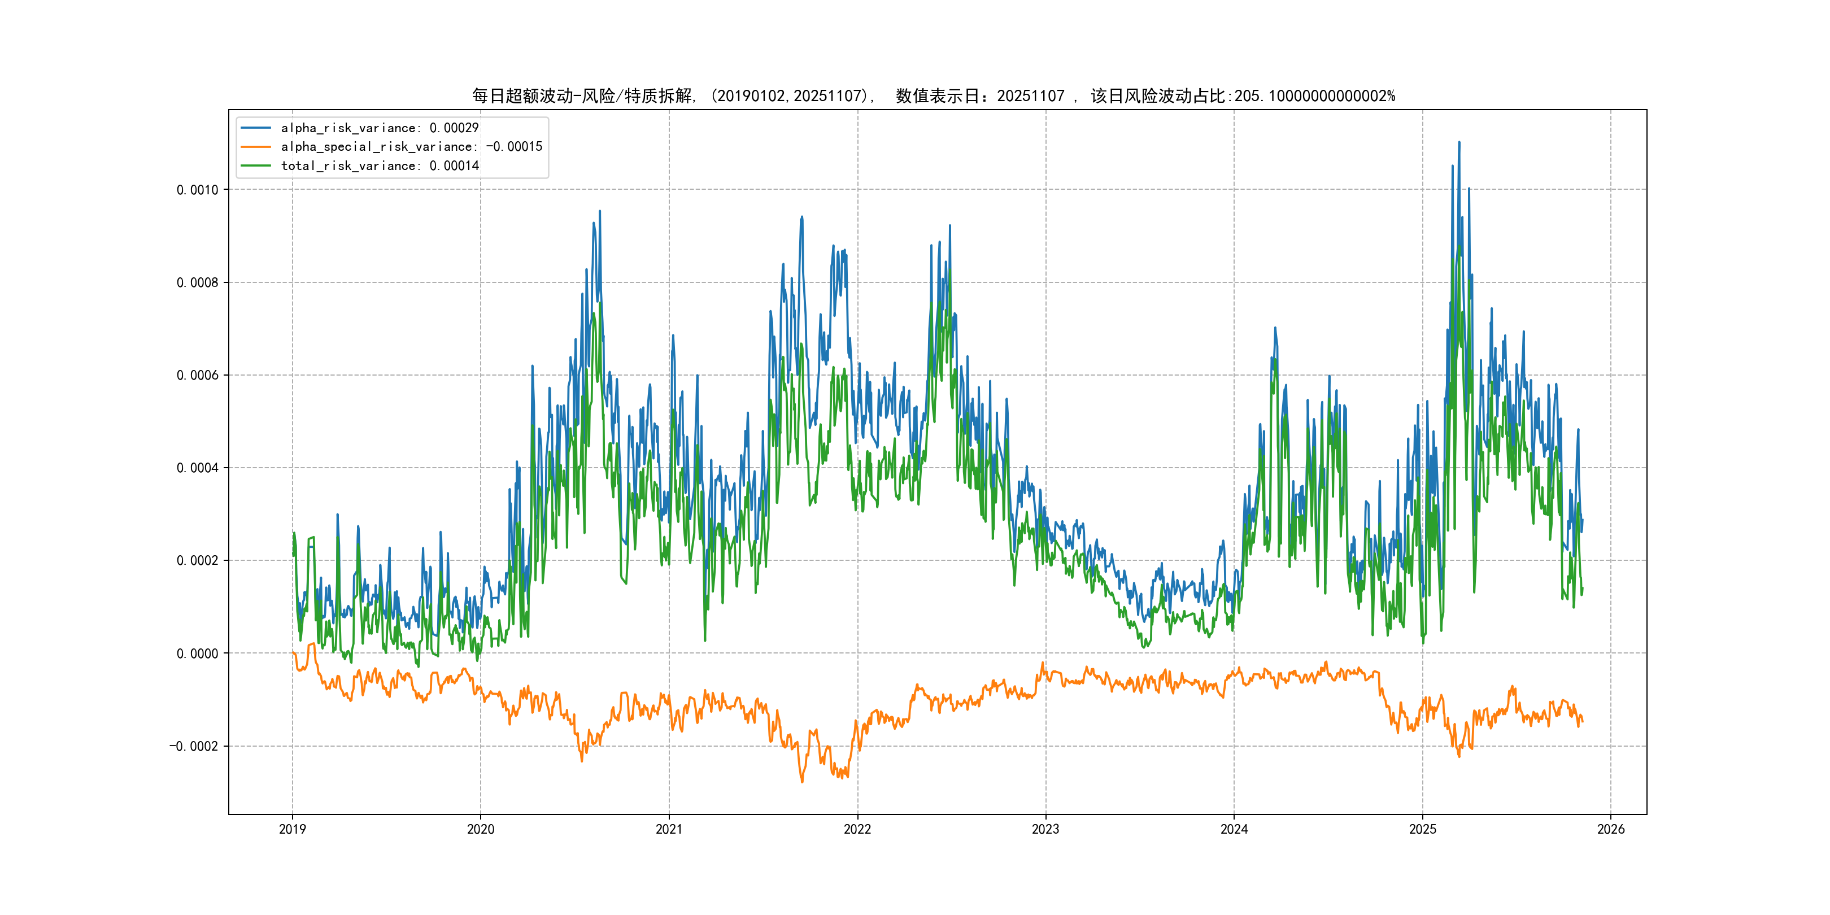Click the 0.0010 y-axis tick label

(x=198, y=190)
